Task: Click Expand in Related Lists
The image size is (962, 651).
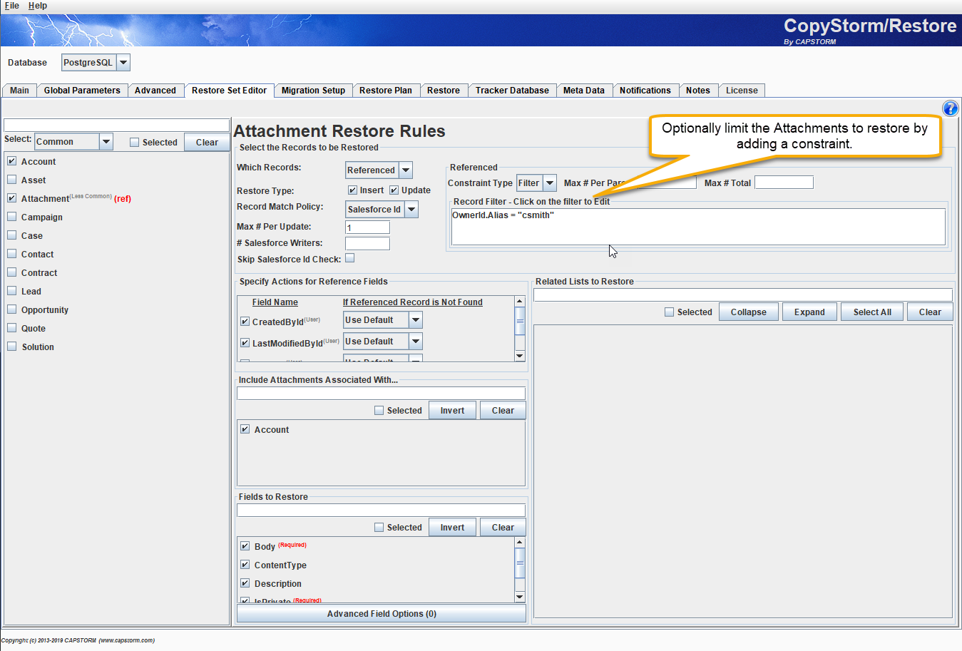Action: pos(809,312)
